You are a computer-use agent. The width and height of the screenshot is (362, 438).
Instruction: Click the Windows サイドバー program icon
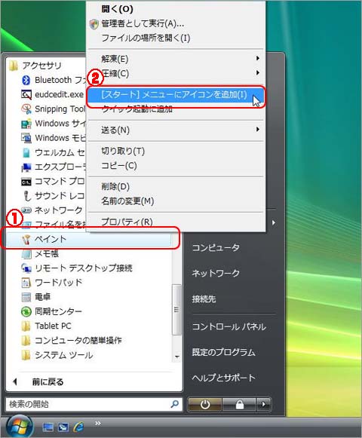(26, 124)
